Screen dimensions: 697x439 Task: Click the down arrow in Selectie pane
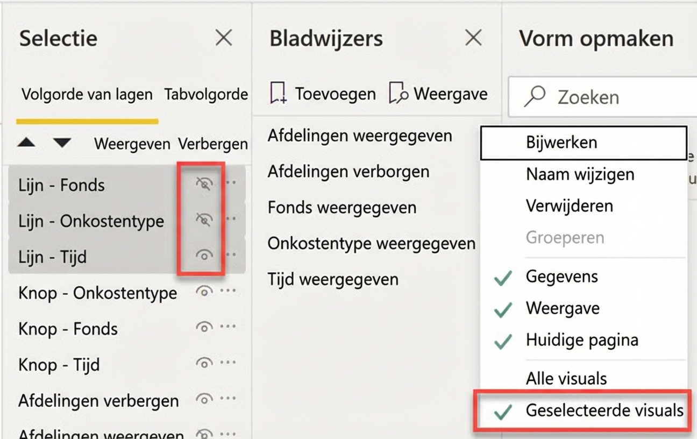[x=61, y=143]
